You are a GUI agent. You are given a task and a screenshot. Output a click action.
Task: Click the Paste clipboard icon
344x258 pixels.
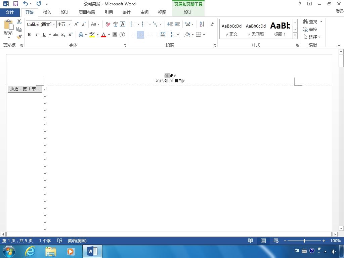tap(8, 25)
